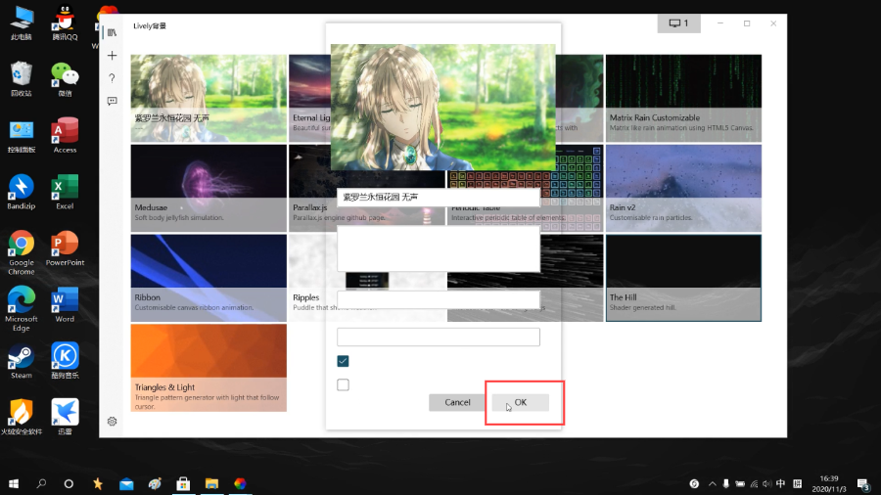Open the Library icon in Lively sidebar

pyautogui.click(x=112, y=32)
